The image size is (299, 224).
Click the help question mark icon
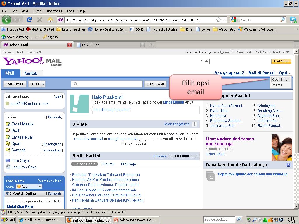tap(288, 165)
